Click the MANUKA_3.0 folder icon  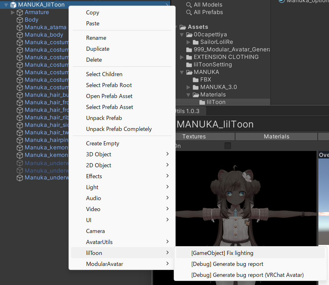[x=196, y=87]
